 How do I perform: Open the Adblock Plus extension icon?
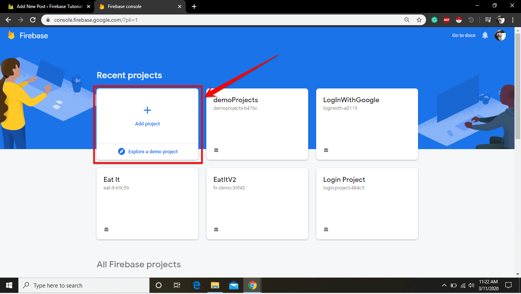(447, 20)
